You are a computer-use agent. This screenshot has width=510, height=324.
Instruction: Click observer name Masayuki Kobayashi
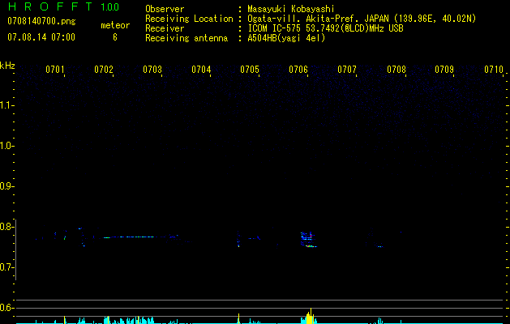pos(291,9)
